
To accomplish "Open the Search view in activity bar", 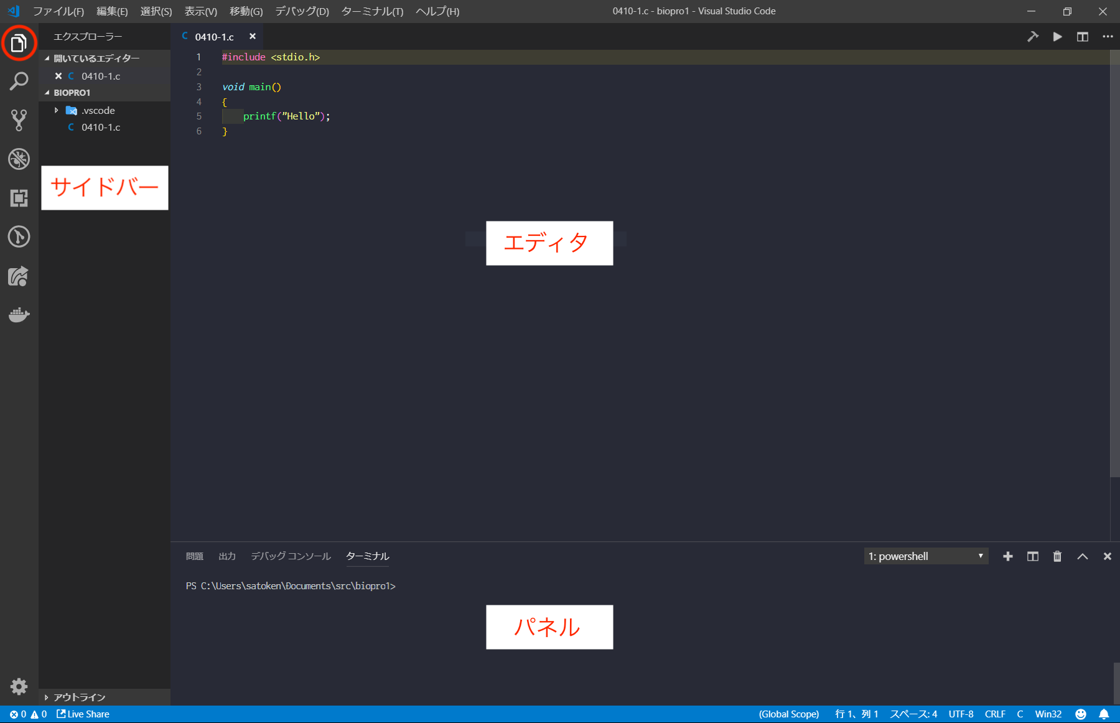I will (x=19, y=82).
